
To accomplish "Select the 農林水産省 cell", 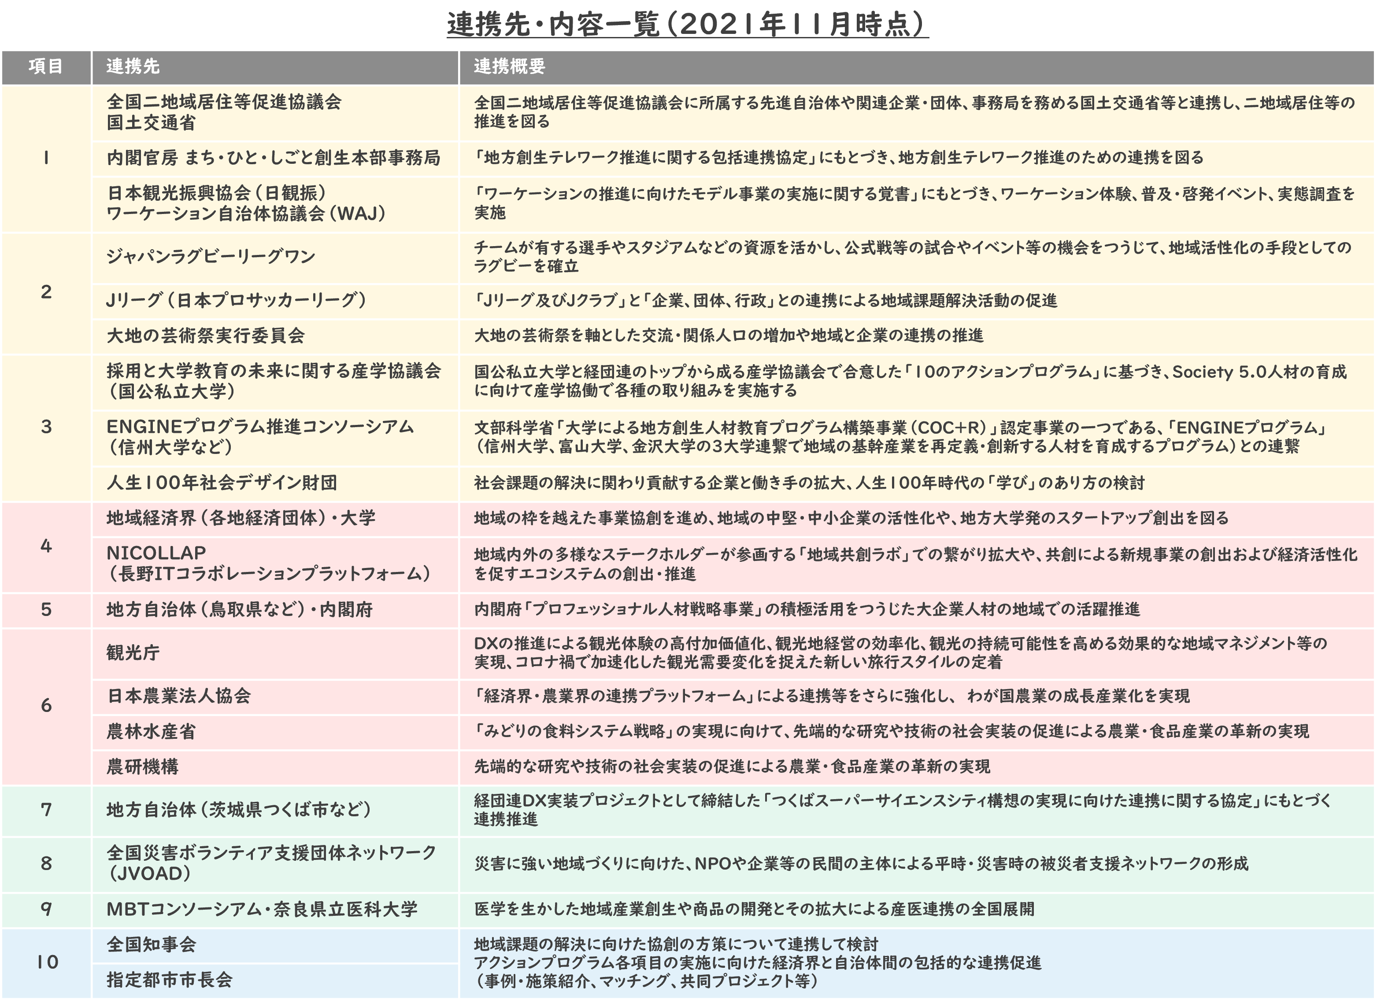I will pyautogui.click(x=151, y=732).
